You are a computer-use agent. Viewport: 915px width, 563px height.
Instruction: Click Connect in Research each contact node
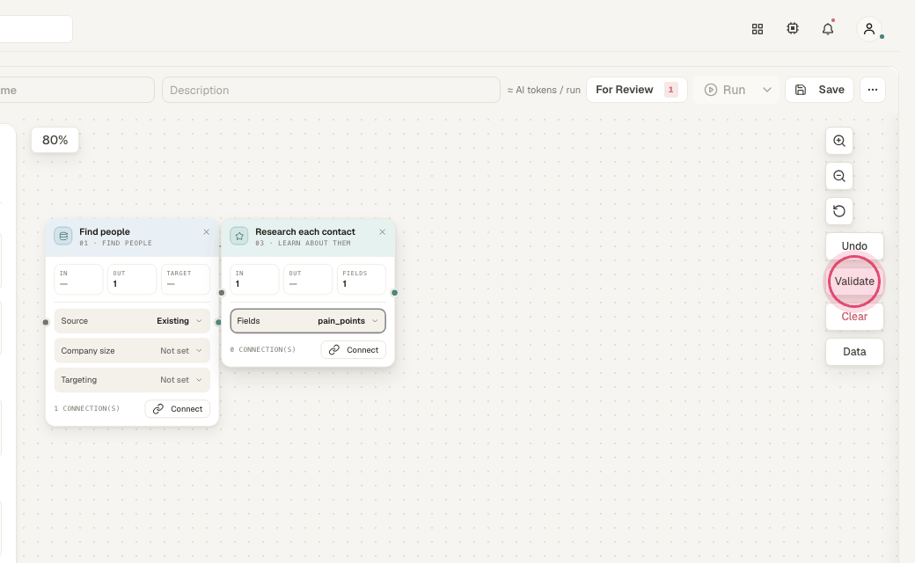click(x=354, y=350)
